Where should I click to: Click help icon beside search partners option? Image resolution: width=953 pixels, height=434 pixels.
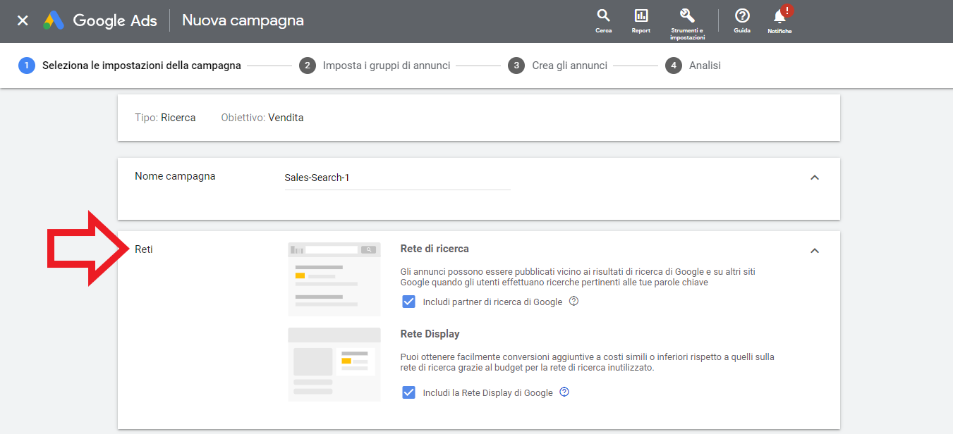click(573, 302)
